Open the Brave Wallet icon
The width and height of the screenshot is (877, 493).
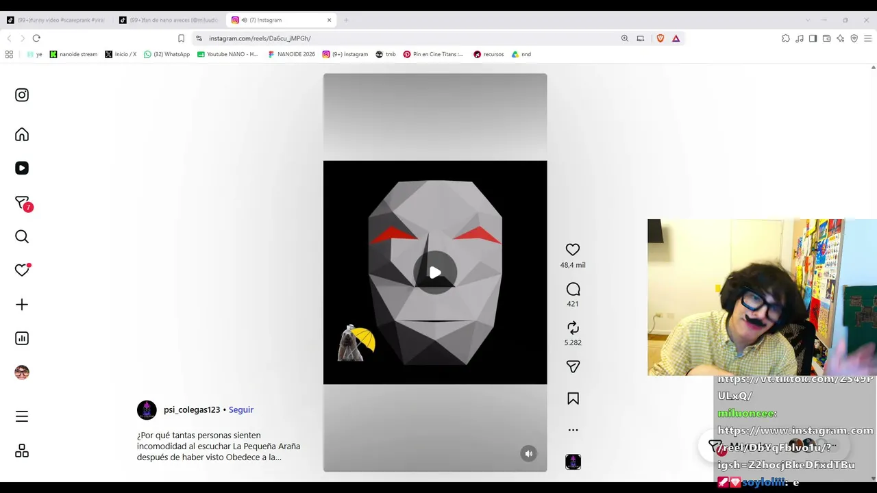[826, 38]
